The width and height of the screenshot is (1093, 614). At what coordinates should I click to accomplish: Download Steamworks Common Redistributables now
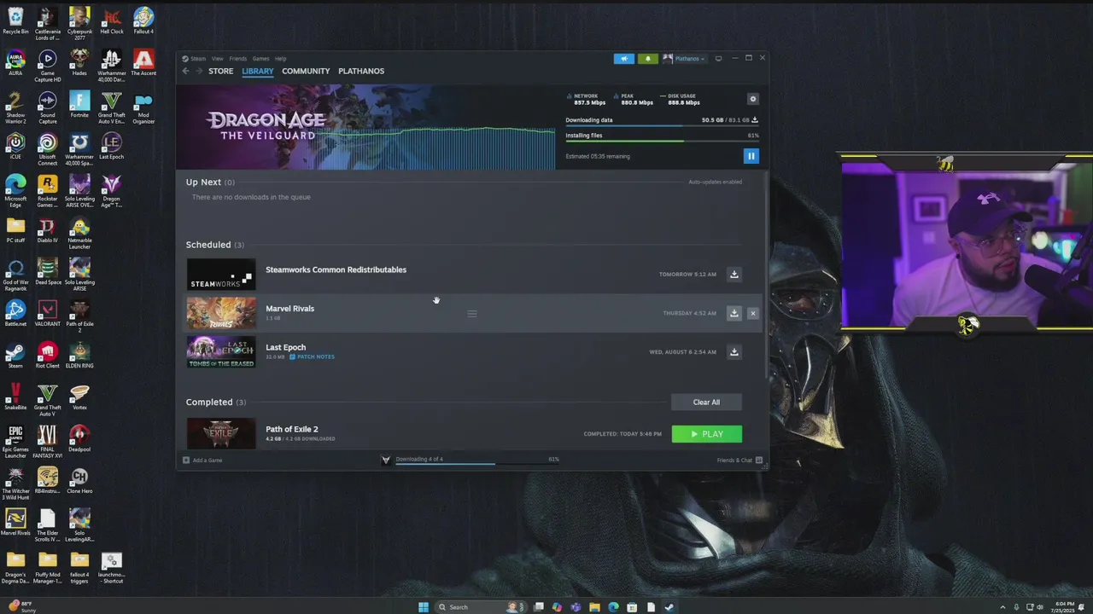(x=734, y=275)
